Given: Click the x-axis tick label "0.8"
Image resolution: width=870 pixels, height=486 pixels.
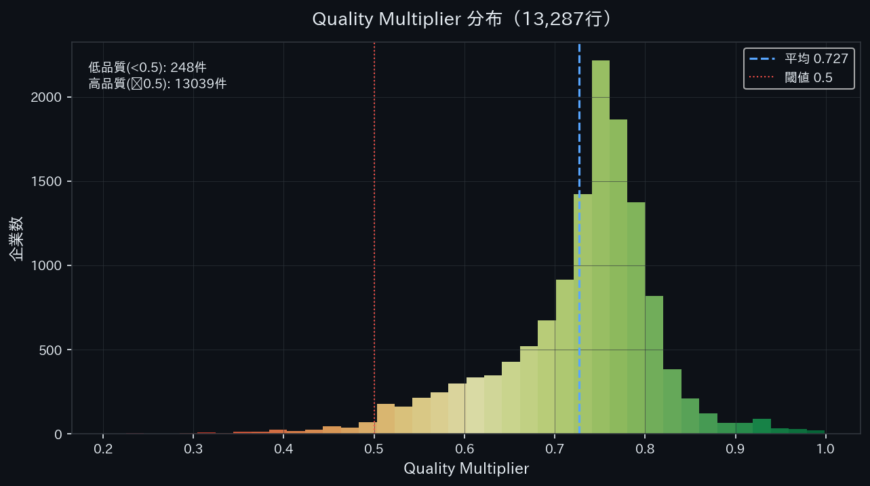Looking at the screenshot, I should pyautogui.click(x=645, y=449).
